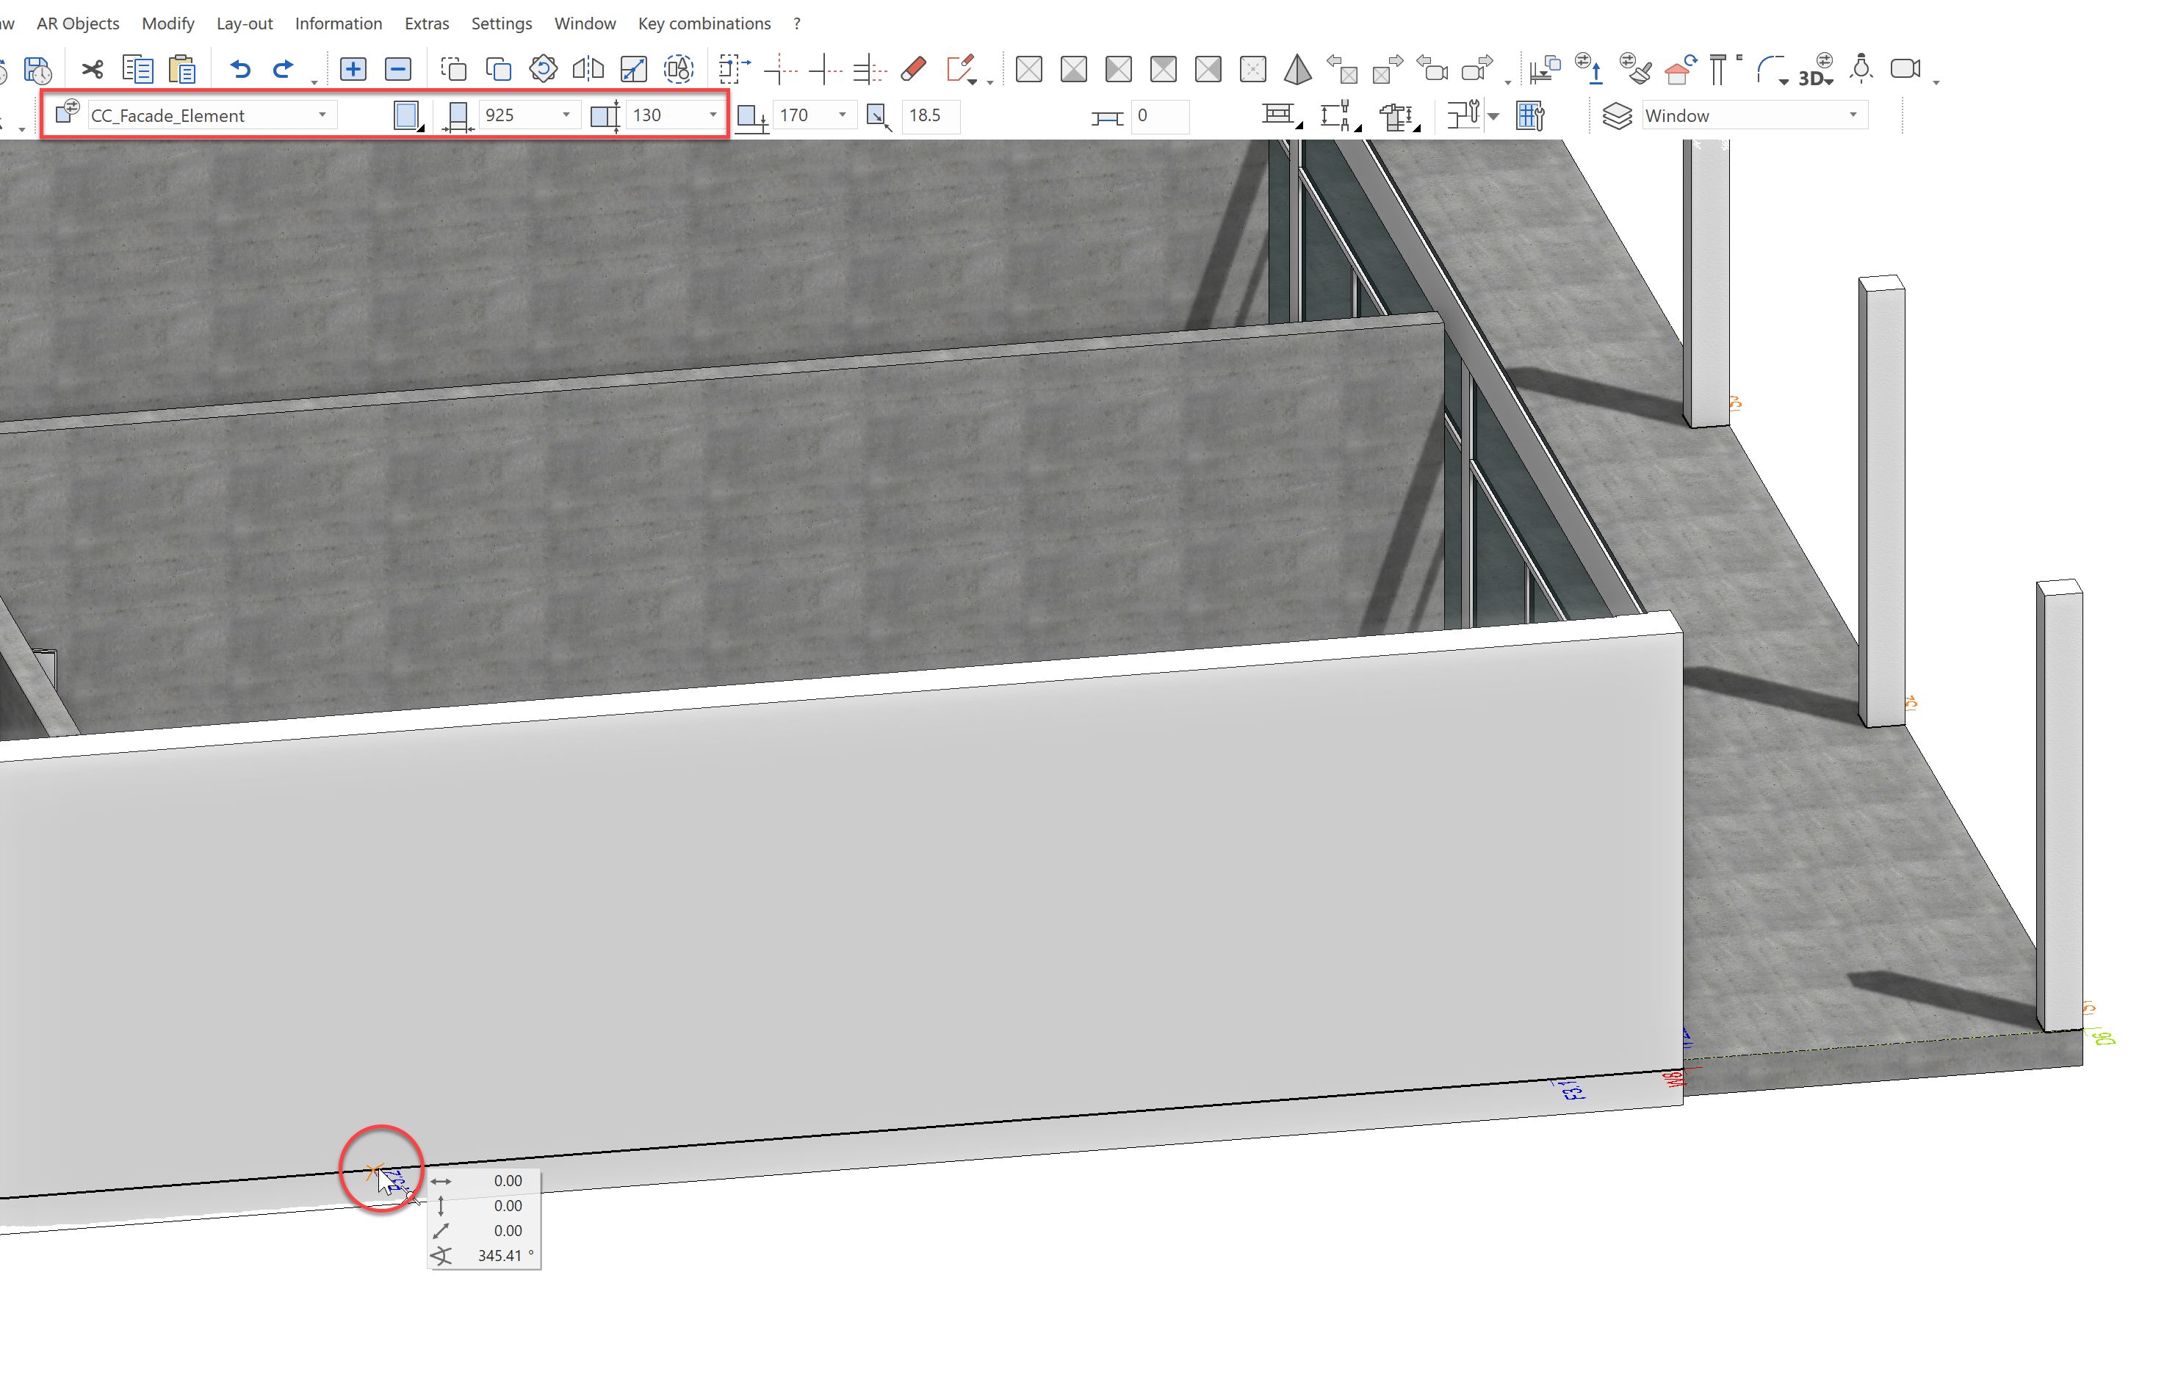Click the red house refresh icon
The height and width of the screenshot is (1394, 2178).
(x=1680, y=69)
